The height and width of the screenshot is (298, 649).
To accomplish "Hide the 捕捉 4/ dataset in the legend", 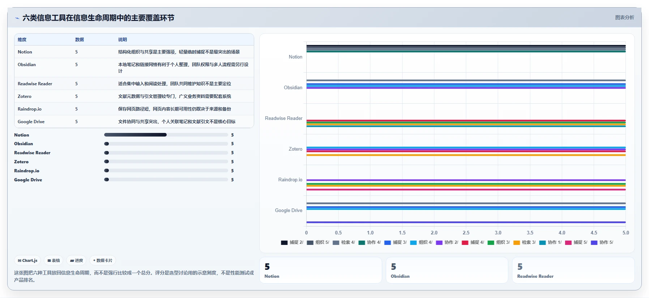I will [473, 242].
